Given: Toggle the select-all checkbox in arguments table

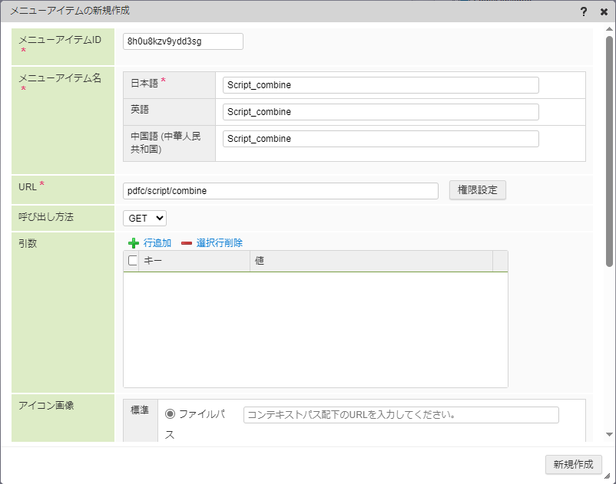Looking at the screenshot, I should [133, 261].
